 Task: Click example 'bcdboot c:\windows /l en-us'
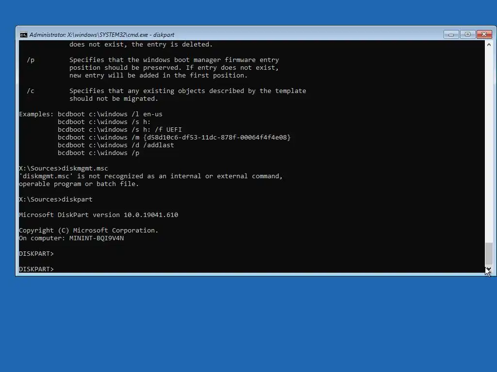pos(110,114)
